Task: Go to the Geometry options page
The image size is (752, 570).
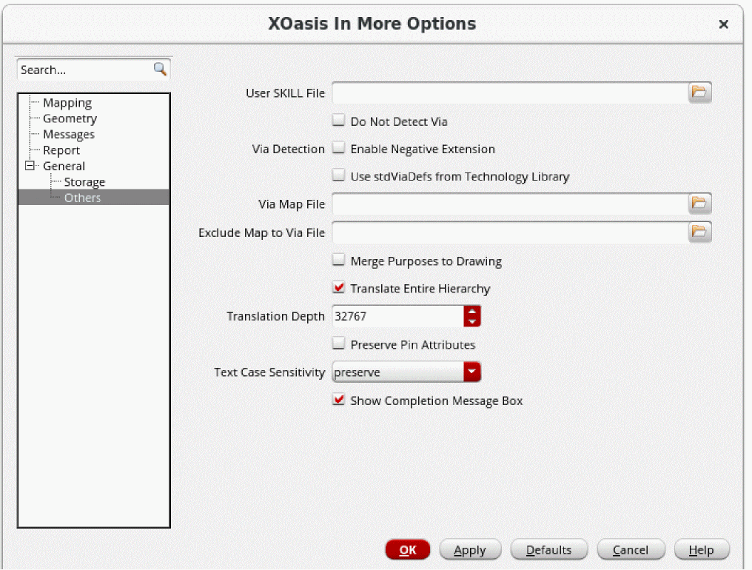Action: pos(70,118)
